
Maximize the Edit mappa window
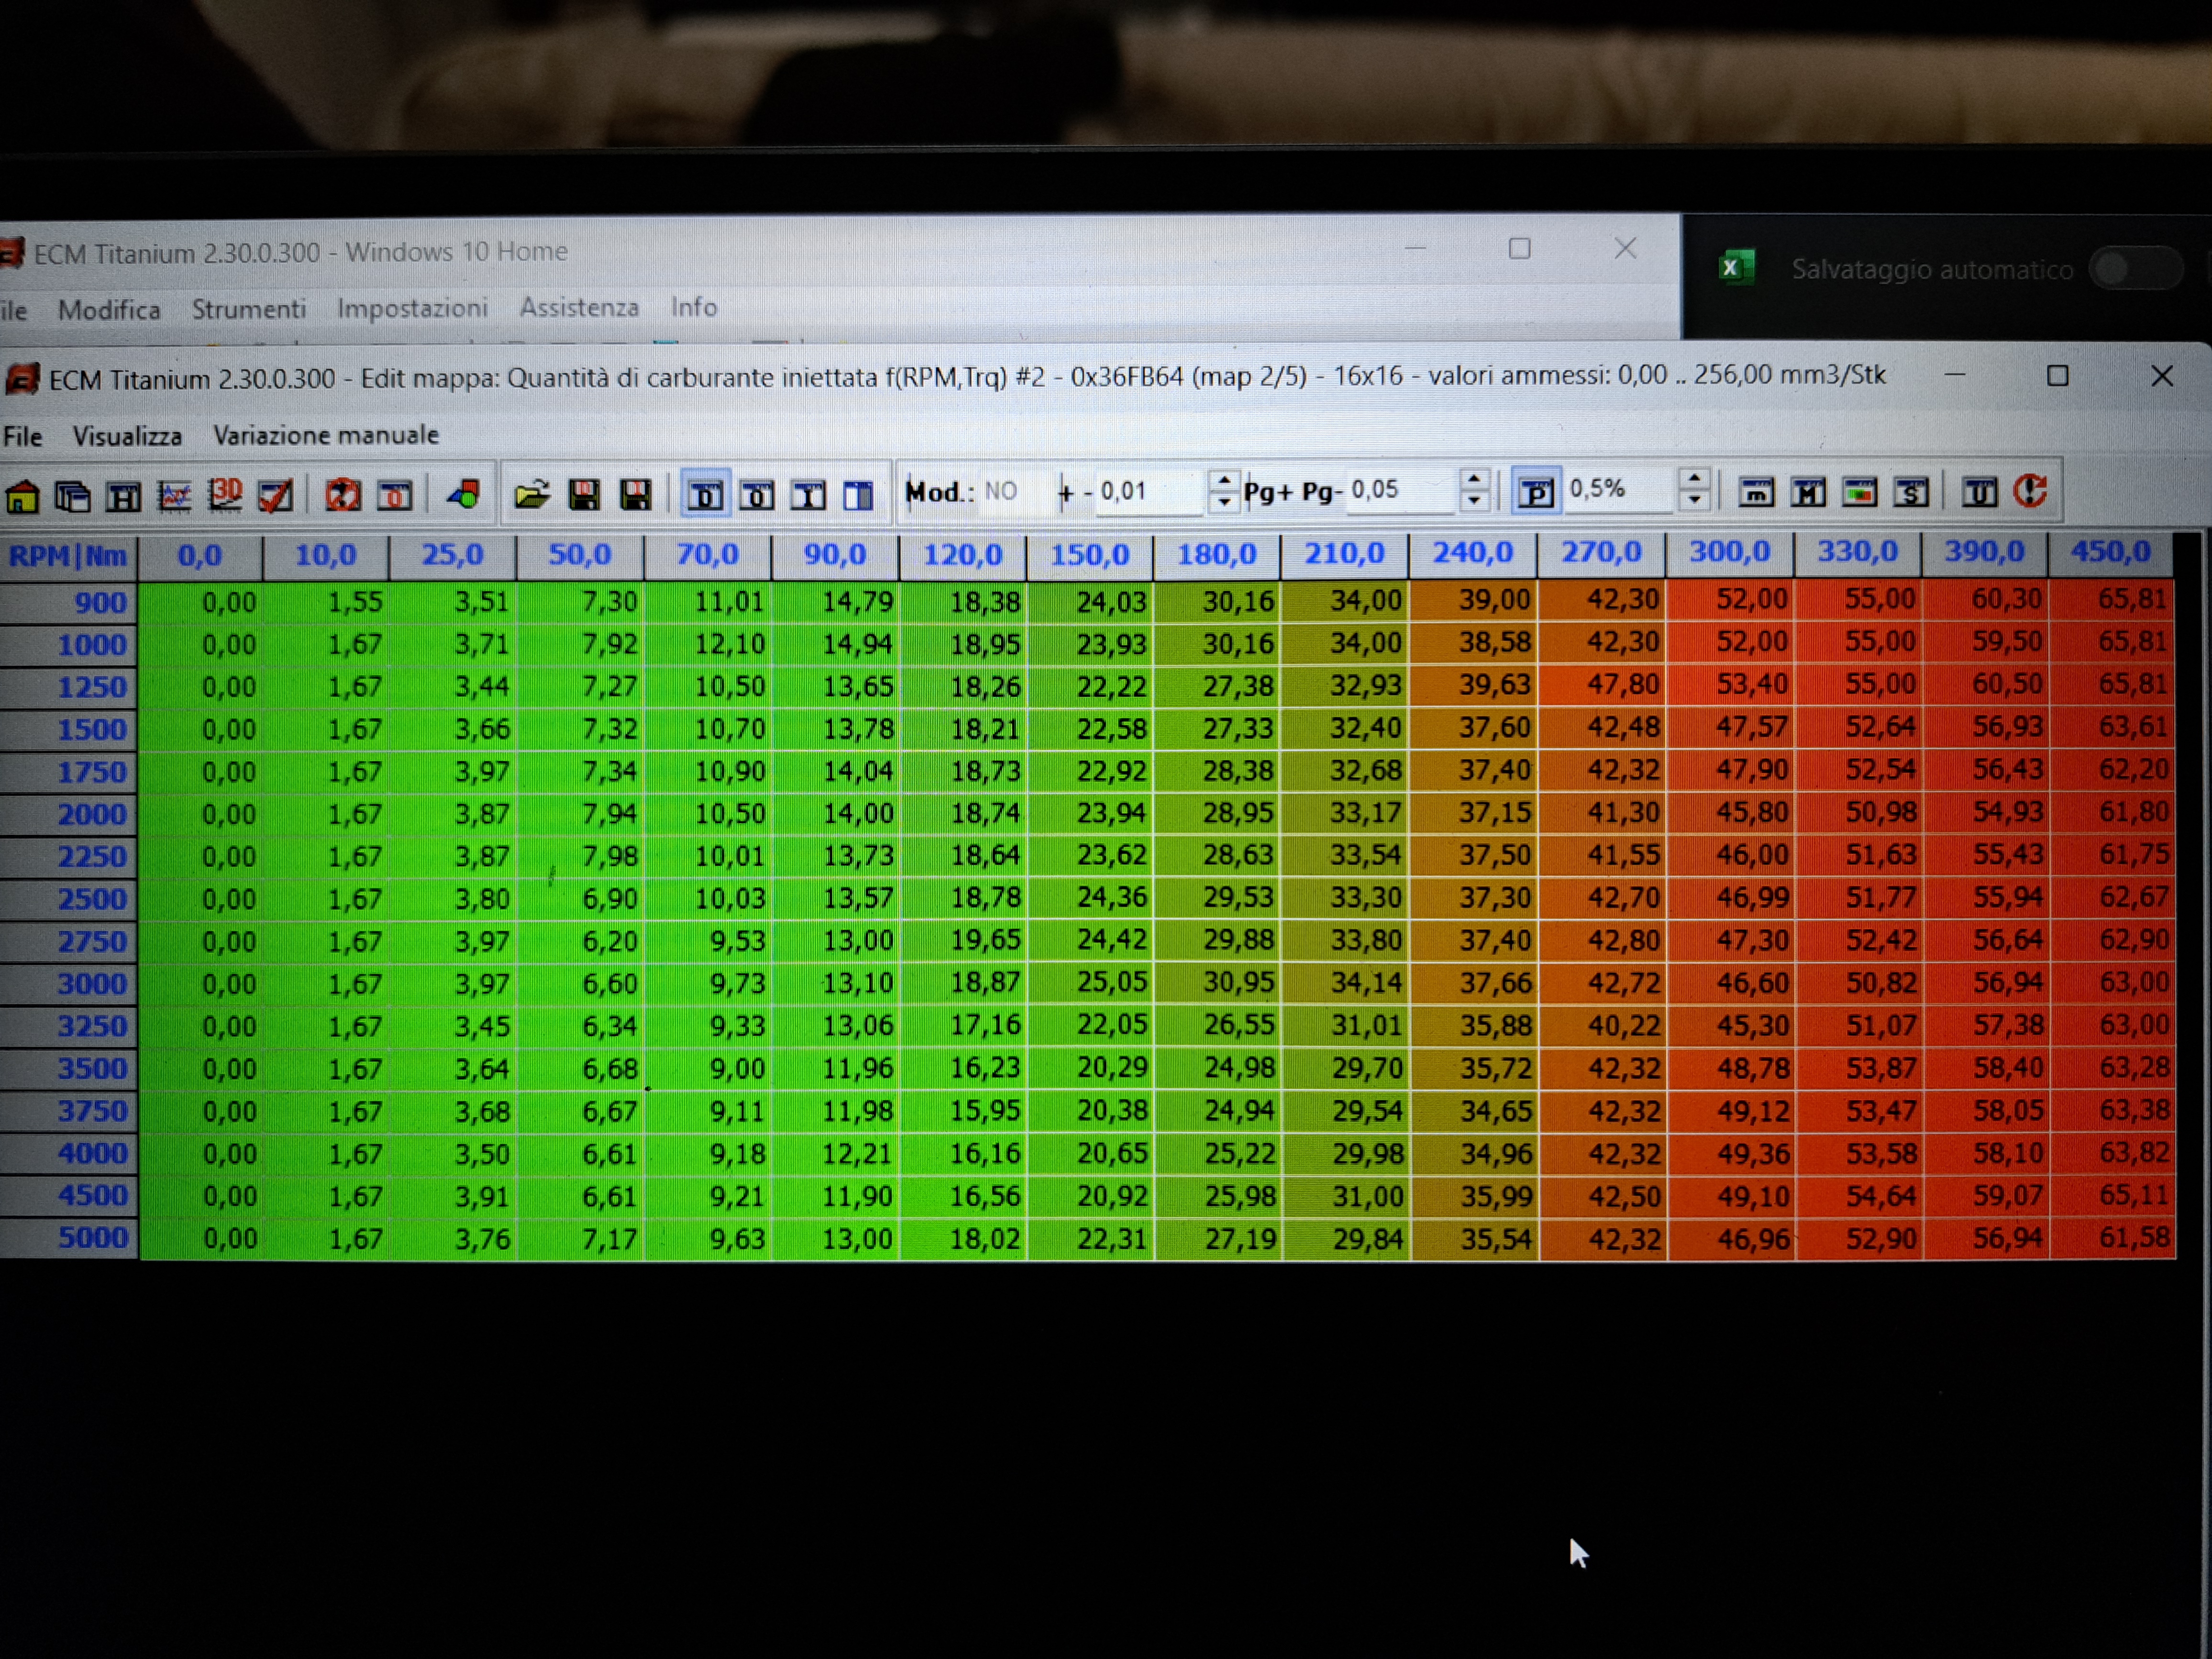click(x=2057, y=376)
